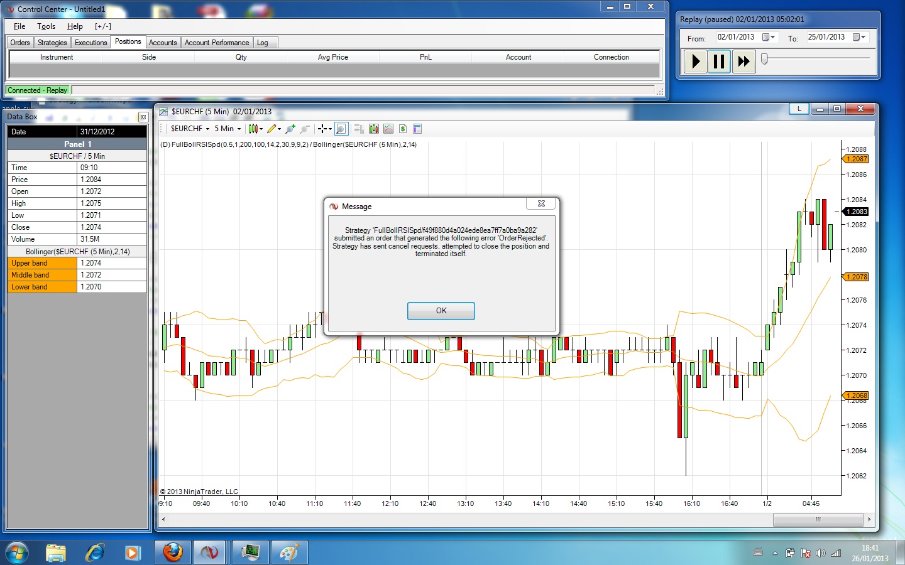This screenshot has height=565, width=905.
Task: Open the Help menu in Control Center
Action: coord(75,26)
